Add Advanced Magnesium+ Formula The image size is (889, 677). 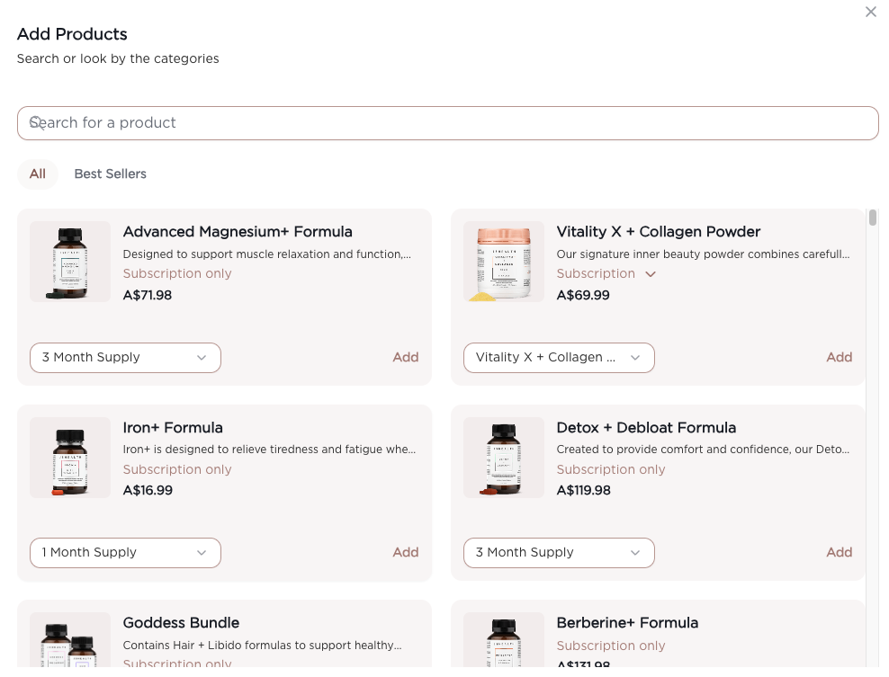(405, 357)
